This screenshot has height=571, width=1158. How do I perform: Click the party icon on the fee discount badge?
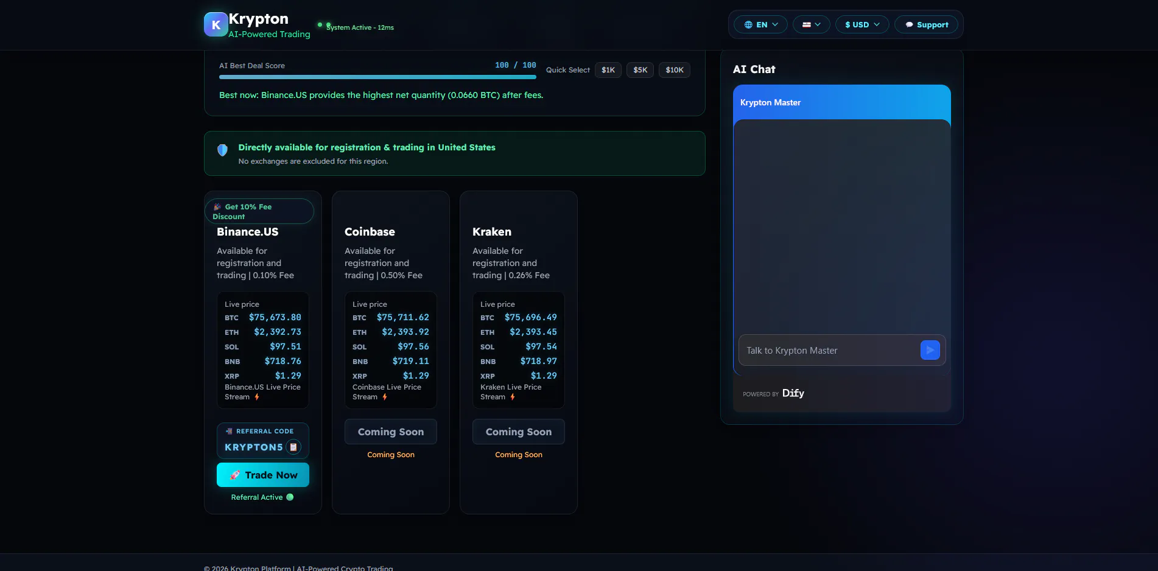coord(217,207)
